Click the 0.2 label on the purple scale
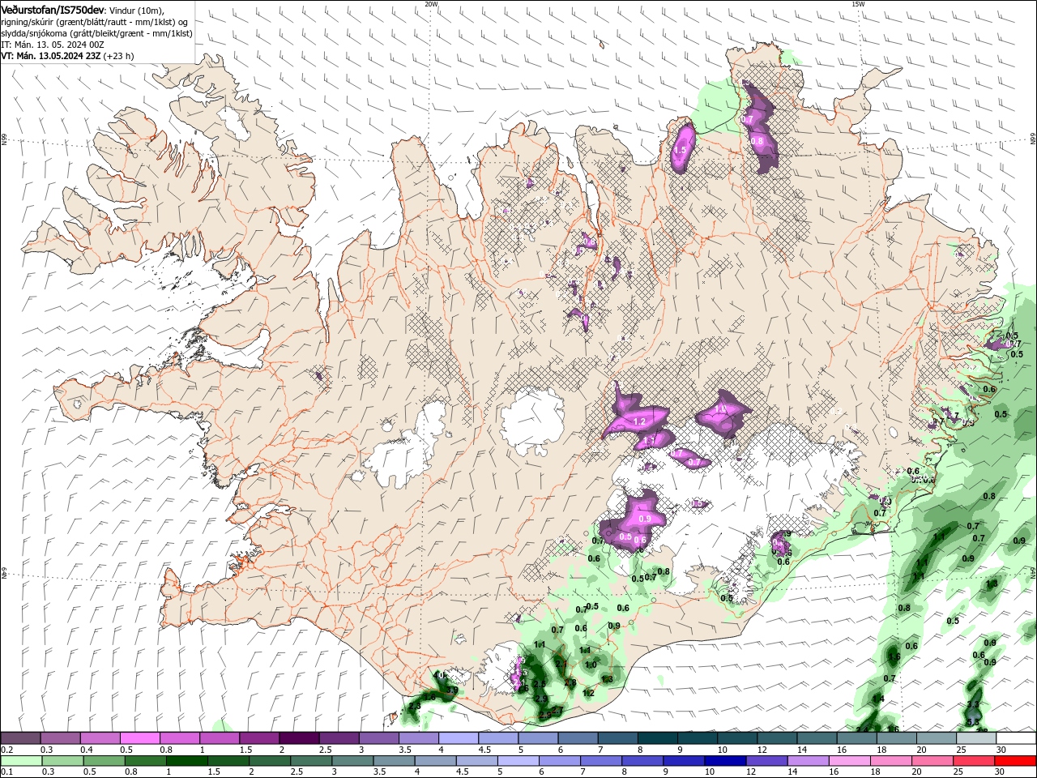The image size is (1037, 778). (x=6, y=750)
